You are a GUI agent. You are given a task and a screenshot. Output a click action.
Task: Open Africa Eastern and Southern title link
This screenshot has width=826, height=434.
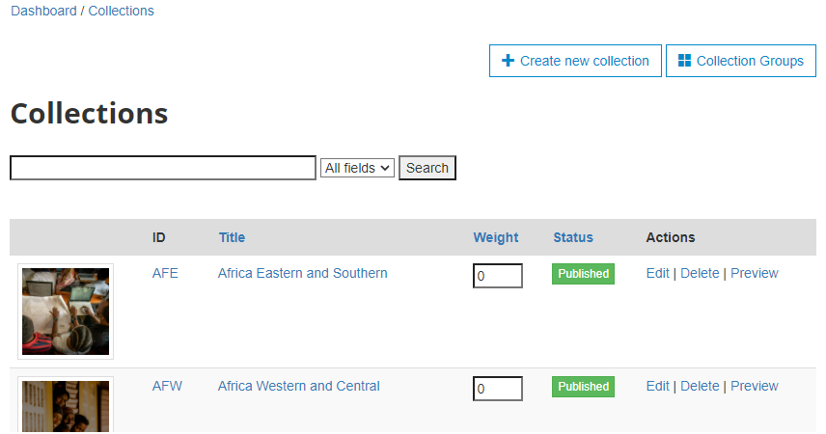302,273
